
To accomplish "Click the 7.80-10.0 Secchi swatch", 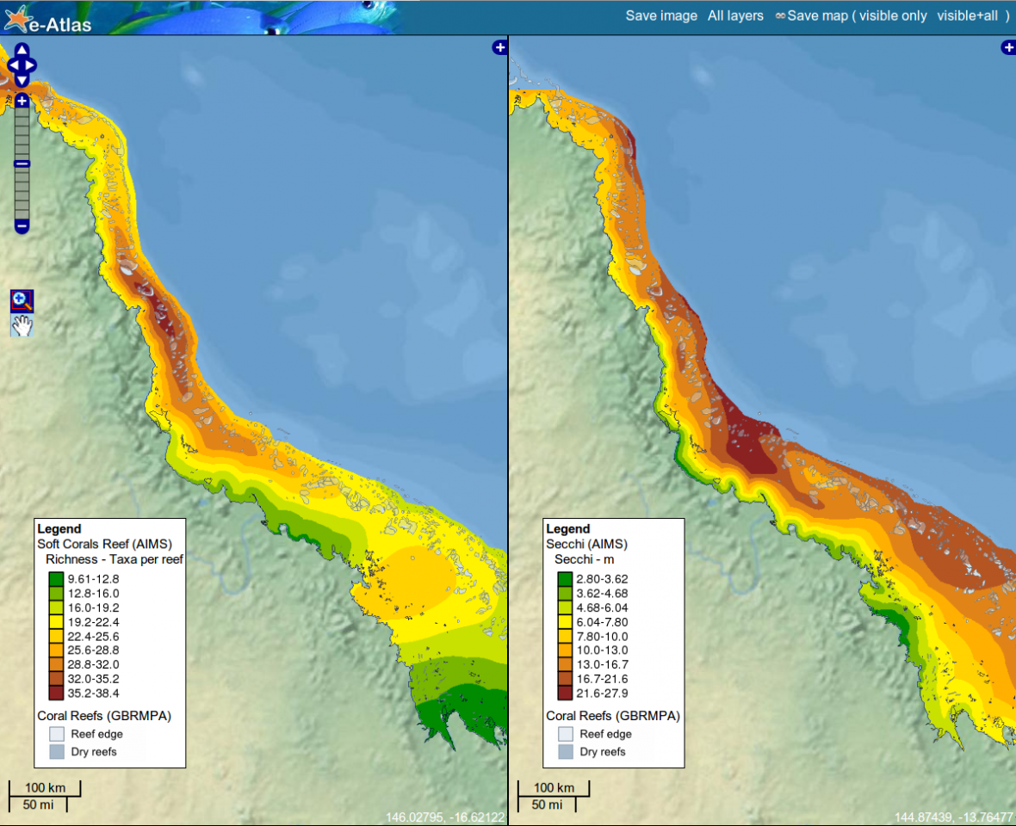I will tap(565, 636).
